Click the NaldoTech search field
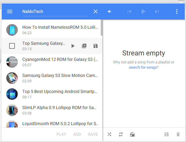The height and width of the screenshot is (142, 186). (x=56, y=12)
